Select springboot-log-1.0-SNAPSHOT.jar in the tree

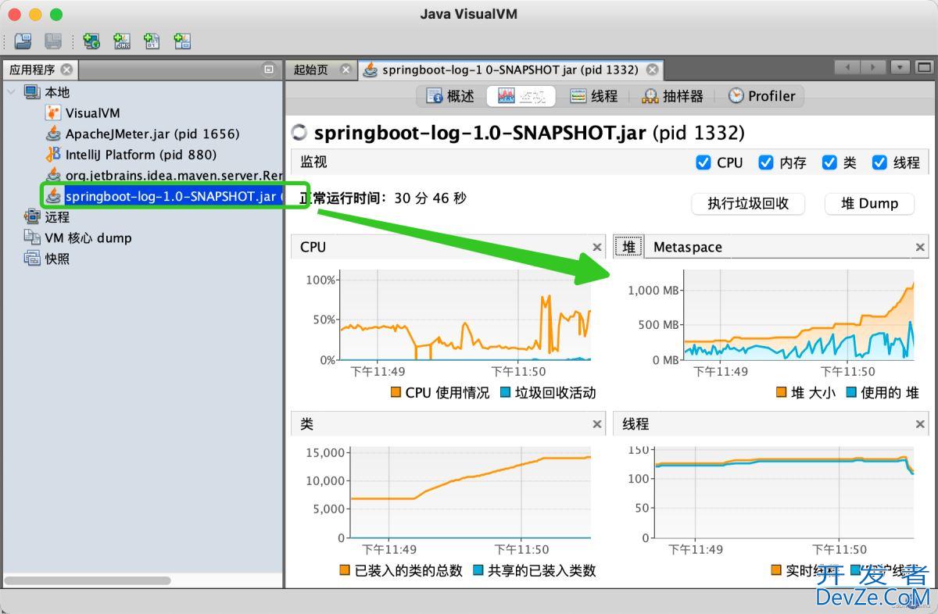(x=174, y=196)
